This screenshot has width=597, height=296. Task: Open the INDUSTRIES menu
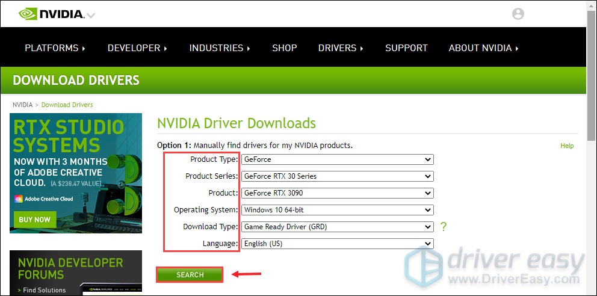coord(220,48)
